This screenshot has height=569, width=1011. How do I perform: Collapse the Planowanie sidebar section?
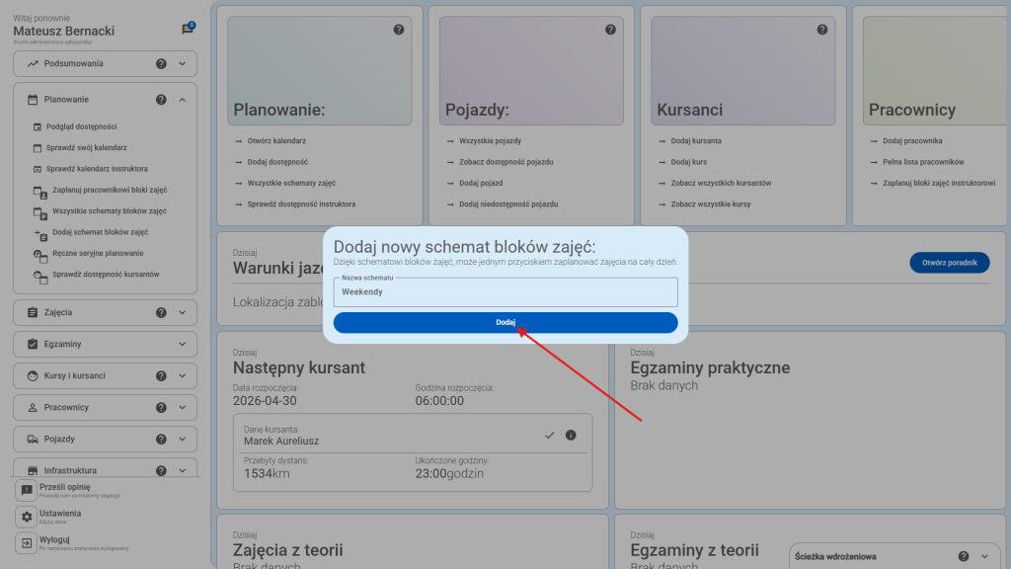tap(183, 100)
